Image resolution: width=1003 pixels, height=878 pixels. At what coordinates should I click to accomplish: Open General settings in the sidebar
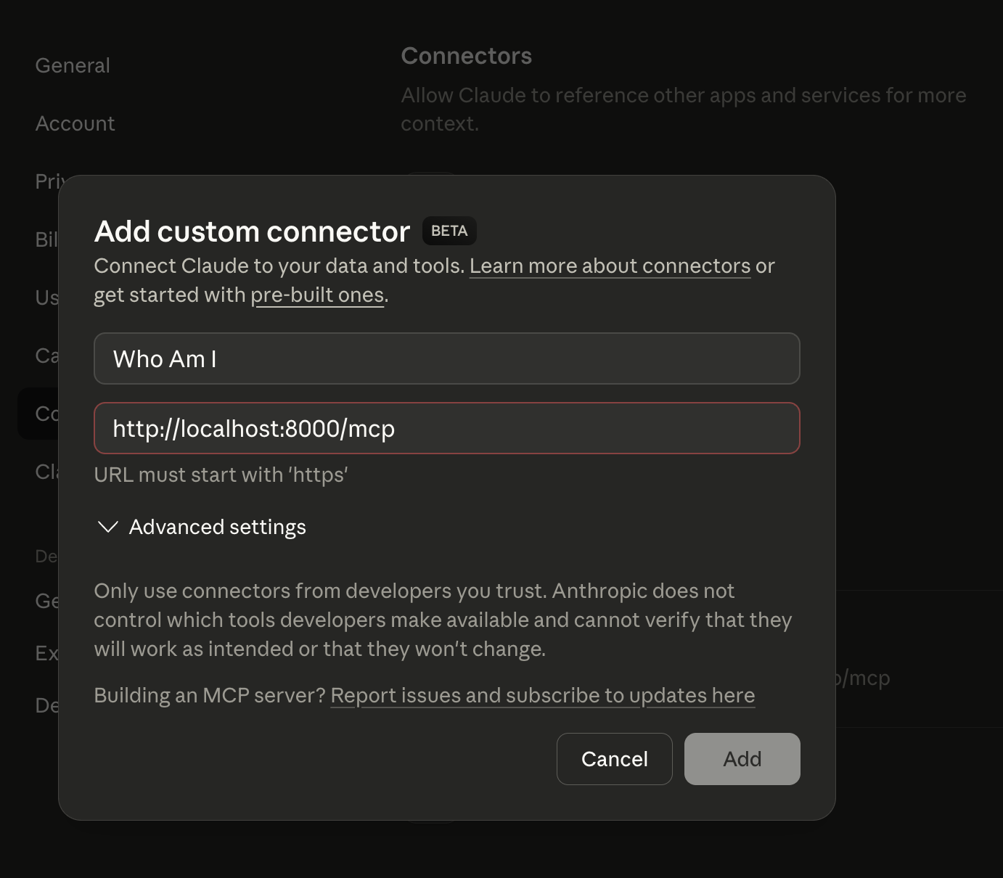73,65
